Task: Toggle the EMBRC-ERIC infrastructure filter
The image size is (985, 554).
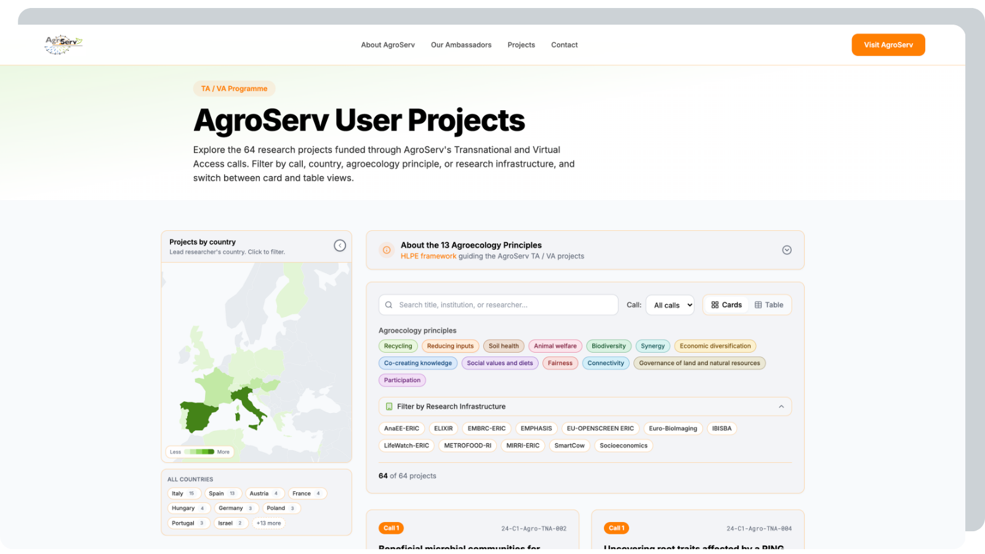Action: tap(486, 428)
